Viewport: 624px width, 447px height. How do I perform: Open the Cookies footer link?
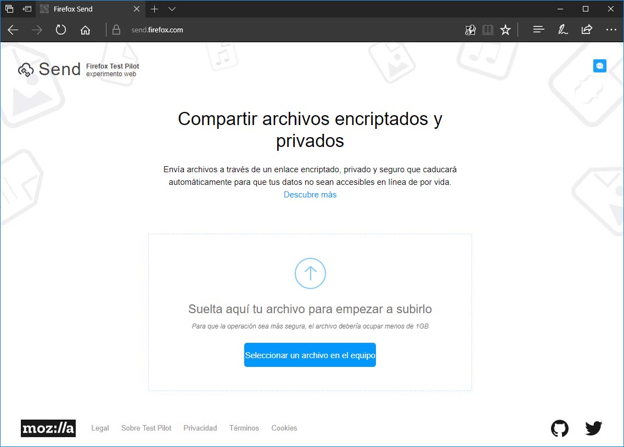click(284, 428)
